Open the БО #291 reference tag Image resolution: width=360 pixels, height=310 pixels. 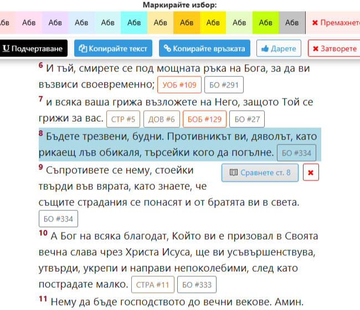[x=224, y=85]
